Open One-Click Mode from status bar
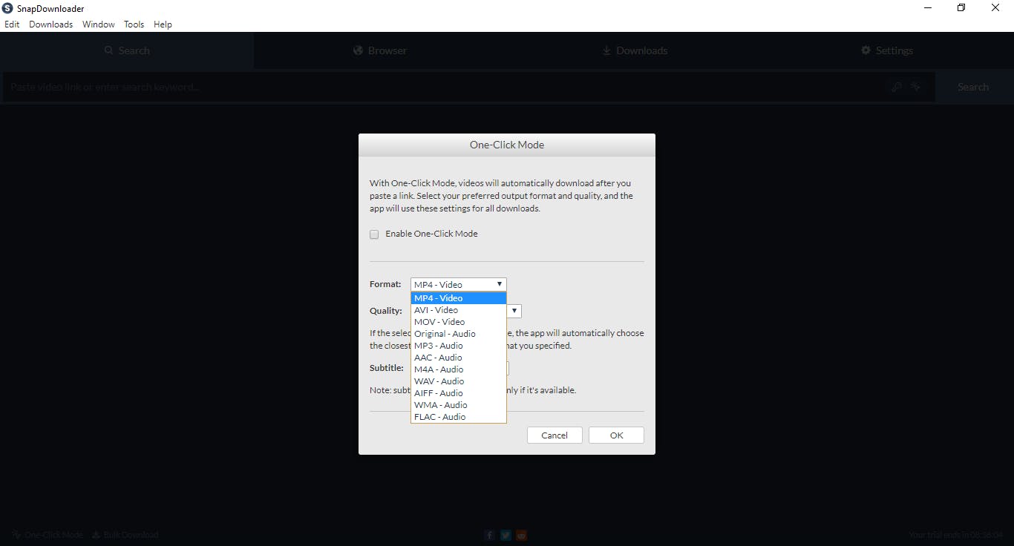1014x546 pixels. point(48,535)
